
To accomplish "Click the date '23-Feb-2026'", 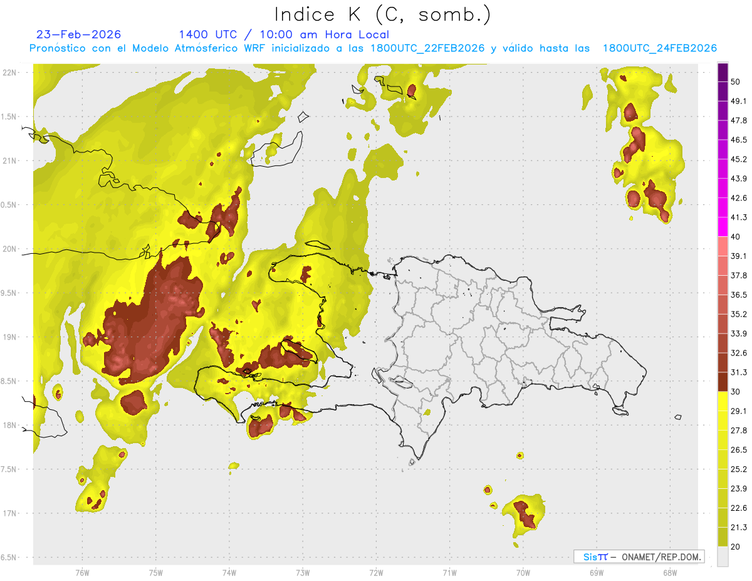I will tap(79, 34).
